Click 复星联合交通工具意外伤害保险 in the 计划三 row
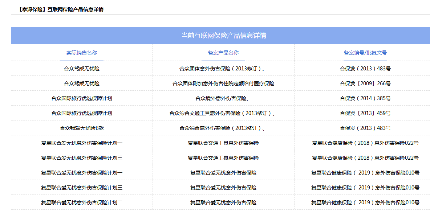Screen dimensions: 430x217 pos(223,158)
